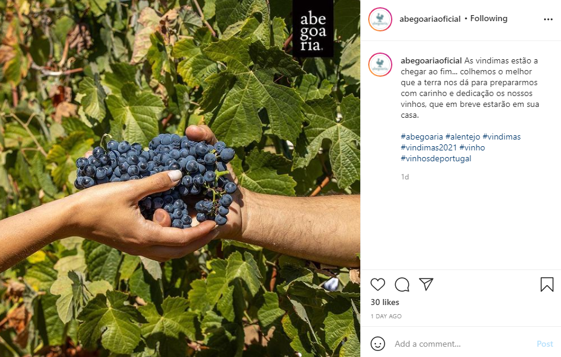561x357 pixels.
Task: Click the Add a comment field
Action: (x=461, y=344)
